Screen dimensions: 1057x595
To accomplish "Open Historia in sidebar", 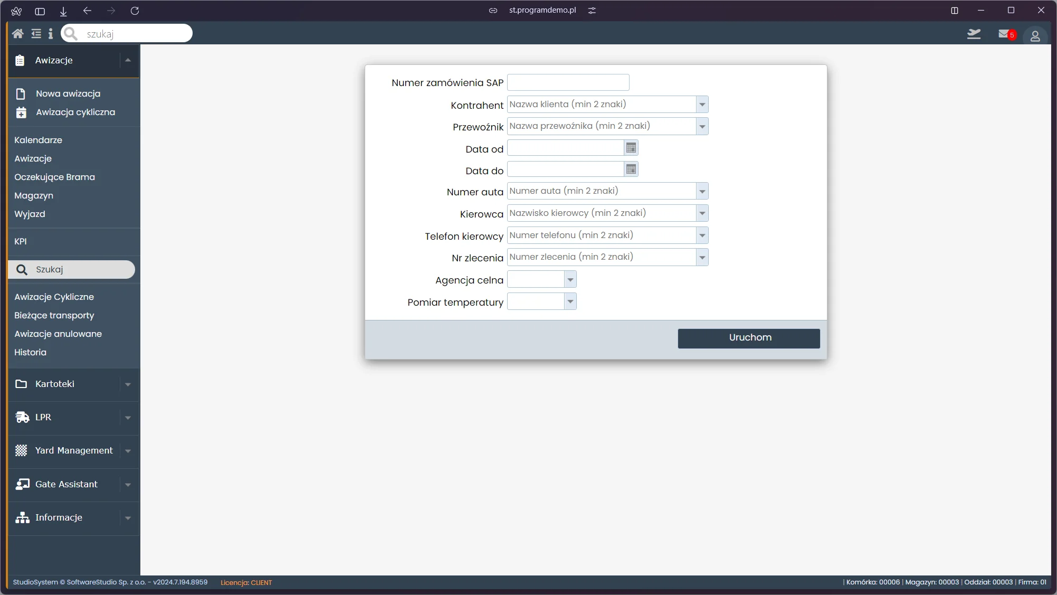I will [30, 352].
